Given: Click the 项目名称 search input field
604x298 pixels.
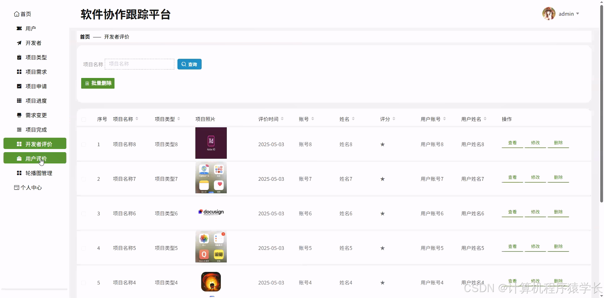Looking at the screenshot, I should (x=139, y=64).
